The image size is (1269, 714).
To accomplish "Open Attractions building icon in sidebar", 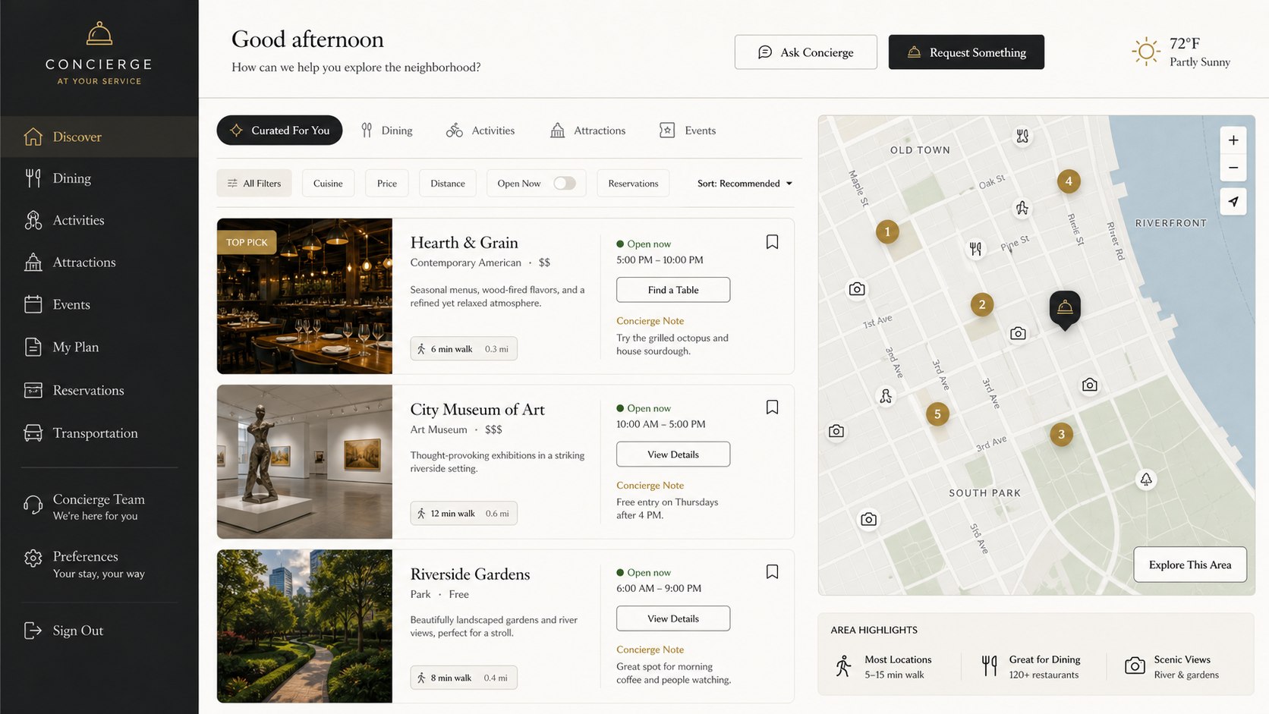I will point(33,263).
